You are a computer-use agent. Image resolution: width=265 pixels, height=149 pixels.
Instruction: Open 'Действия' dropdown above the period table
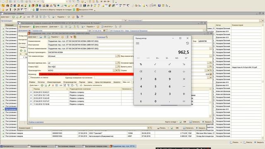point(34,85)
